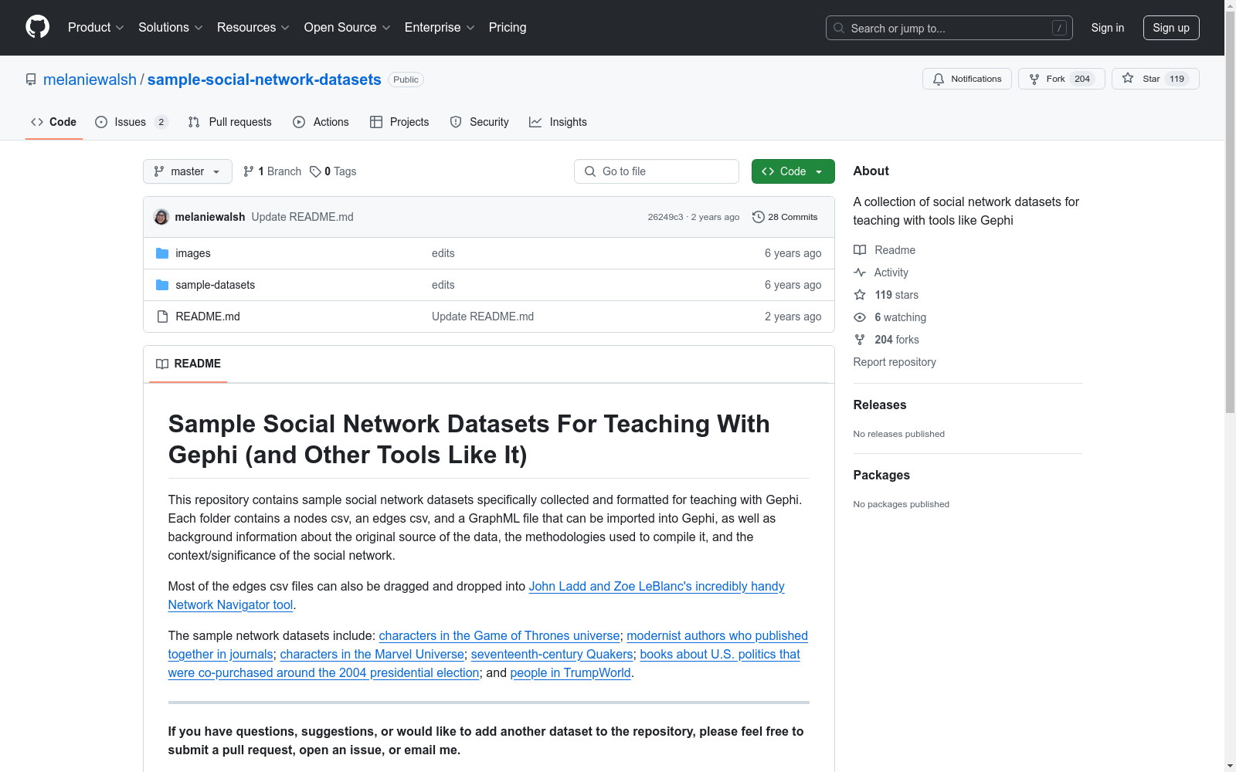Screen dimensions: 1236x772
Task: Click the search magnifier icon in header
Action: (x=839, y=28)
